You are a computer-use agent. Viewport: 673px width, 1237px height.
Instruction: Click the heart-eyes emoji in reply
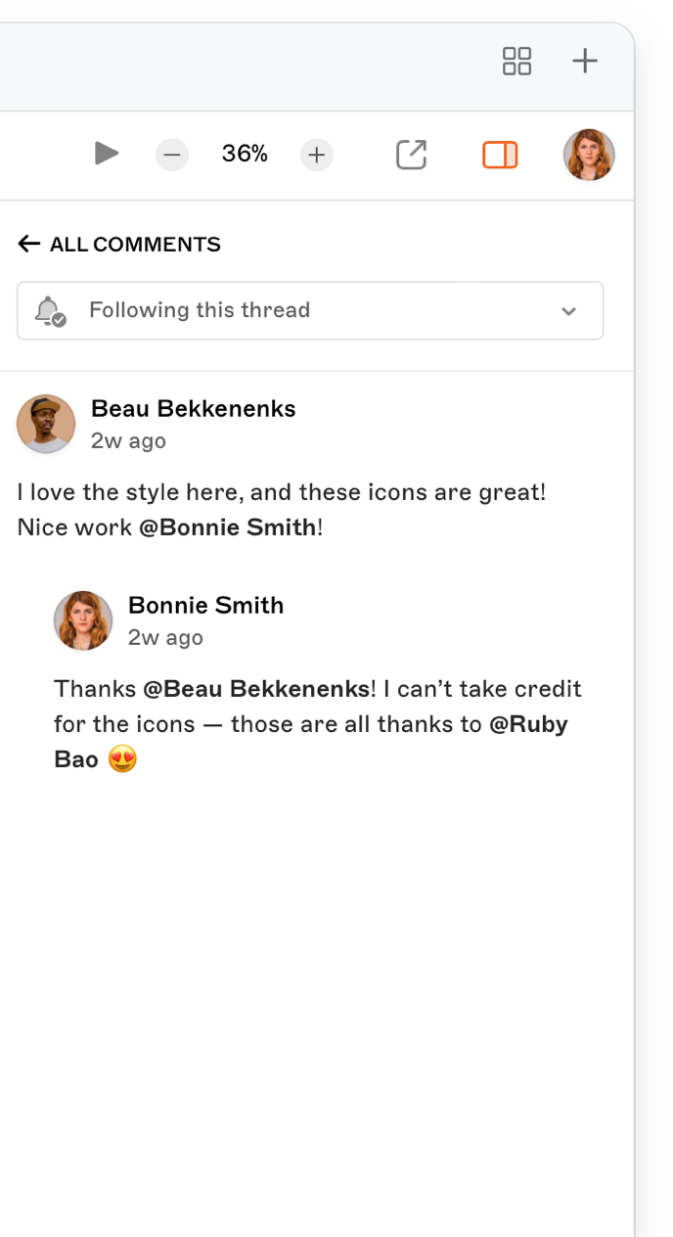pos(122,759)
